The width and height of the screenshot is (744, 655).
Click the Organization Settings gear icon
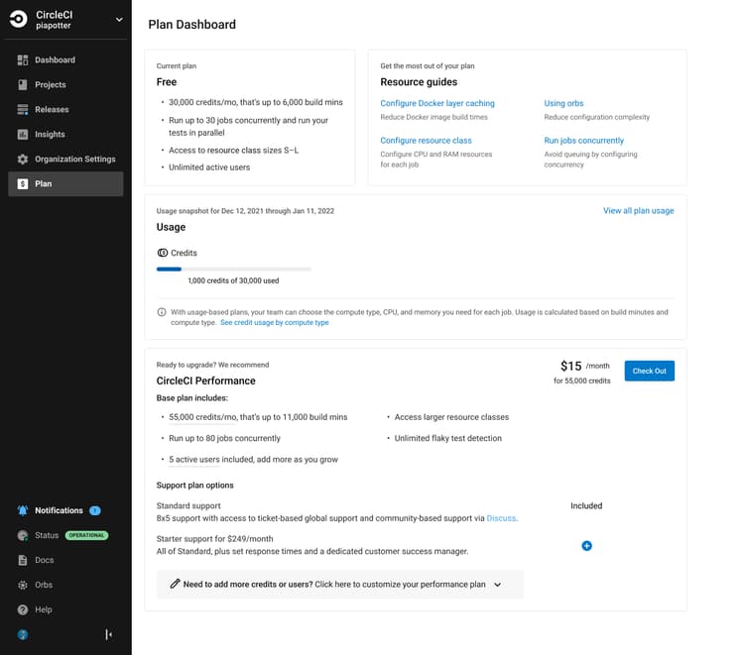[x=23, y=160]
